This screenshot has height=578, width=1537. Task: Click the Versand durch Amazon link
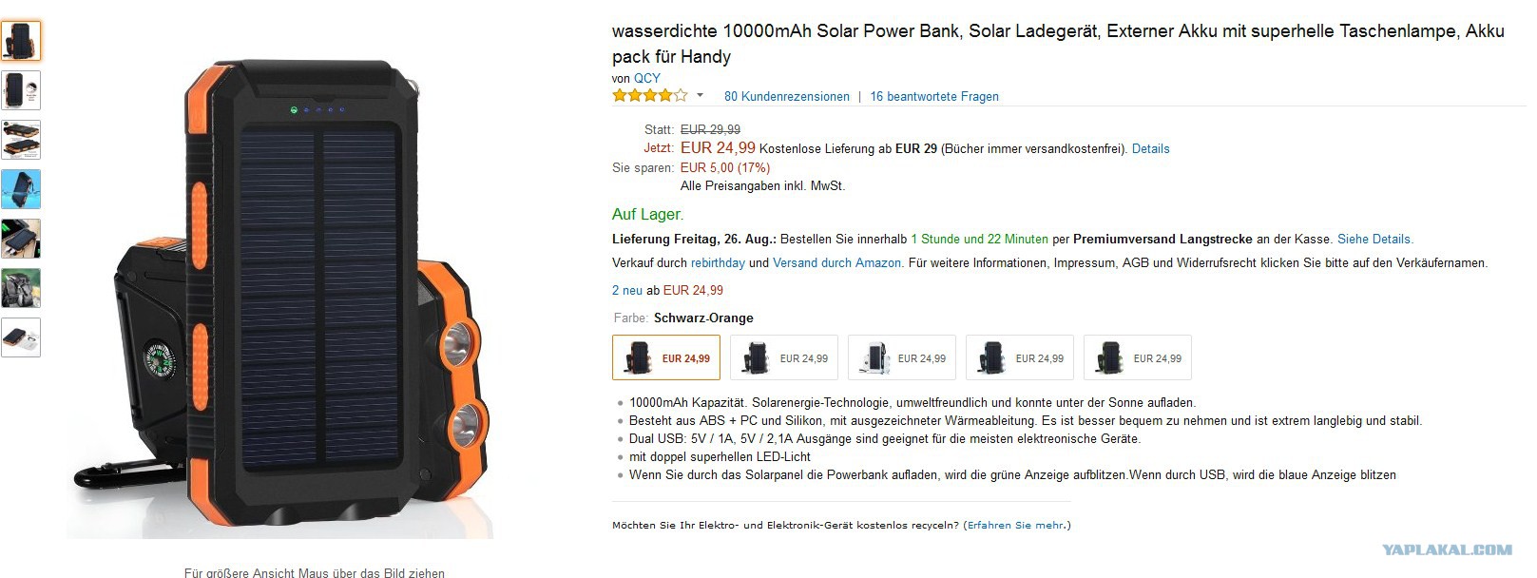(x=836, y=262)
